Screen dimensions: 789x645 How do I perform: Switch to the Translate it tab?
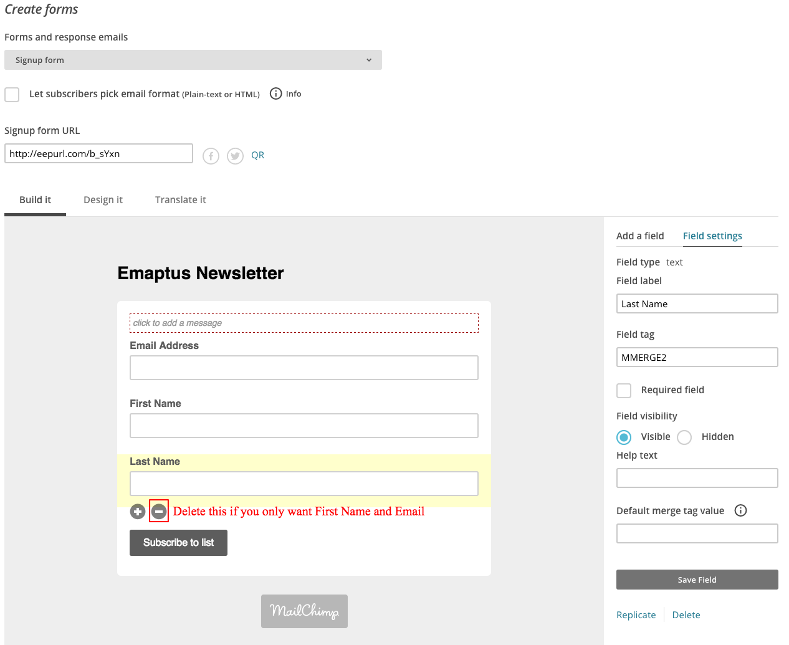(x=180, y=200)
